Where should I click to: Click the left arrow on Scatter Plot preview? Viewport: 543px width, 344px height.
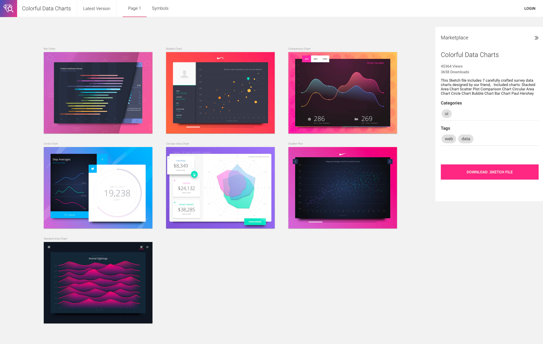295,161
